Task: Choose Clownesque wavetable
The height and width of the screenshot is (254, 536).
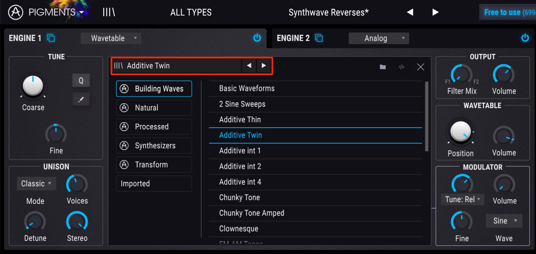Action: click(x=316, y=229)
